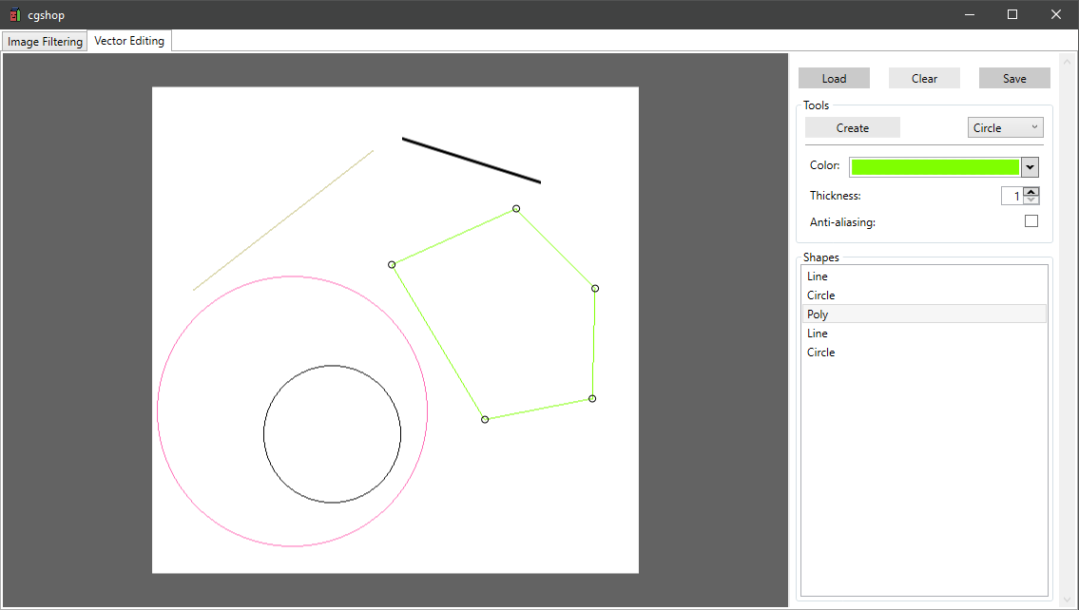Expand the Color picker dropdown arrow
This screenshot has width=1079, height=610.
tap(1030, 167)
